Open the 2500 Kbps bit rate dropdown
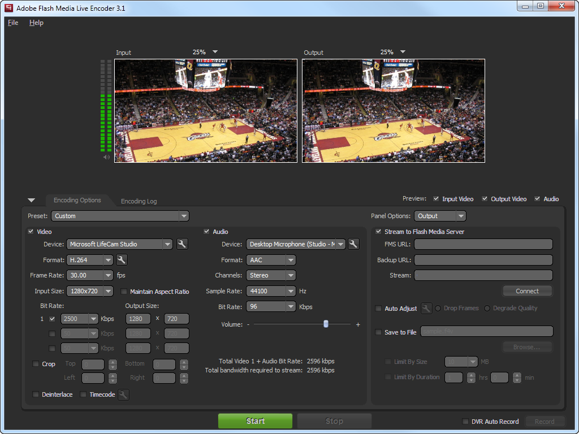Image resolution: width=579 pixels, height=434 pixels. click(79, 319)
